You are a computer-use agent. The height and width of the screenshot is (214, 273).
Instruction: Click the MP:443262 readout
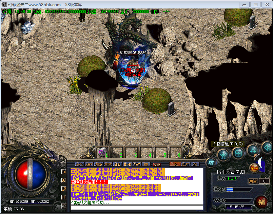pos(40,201)
